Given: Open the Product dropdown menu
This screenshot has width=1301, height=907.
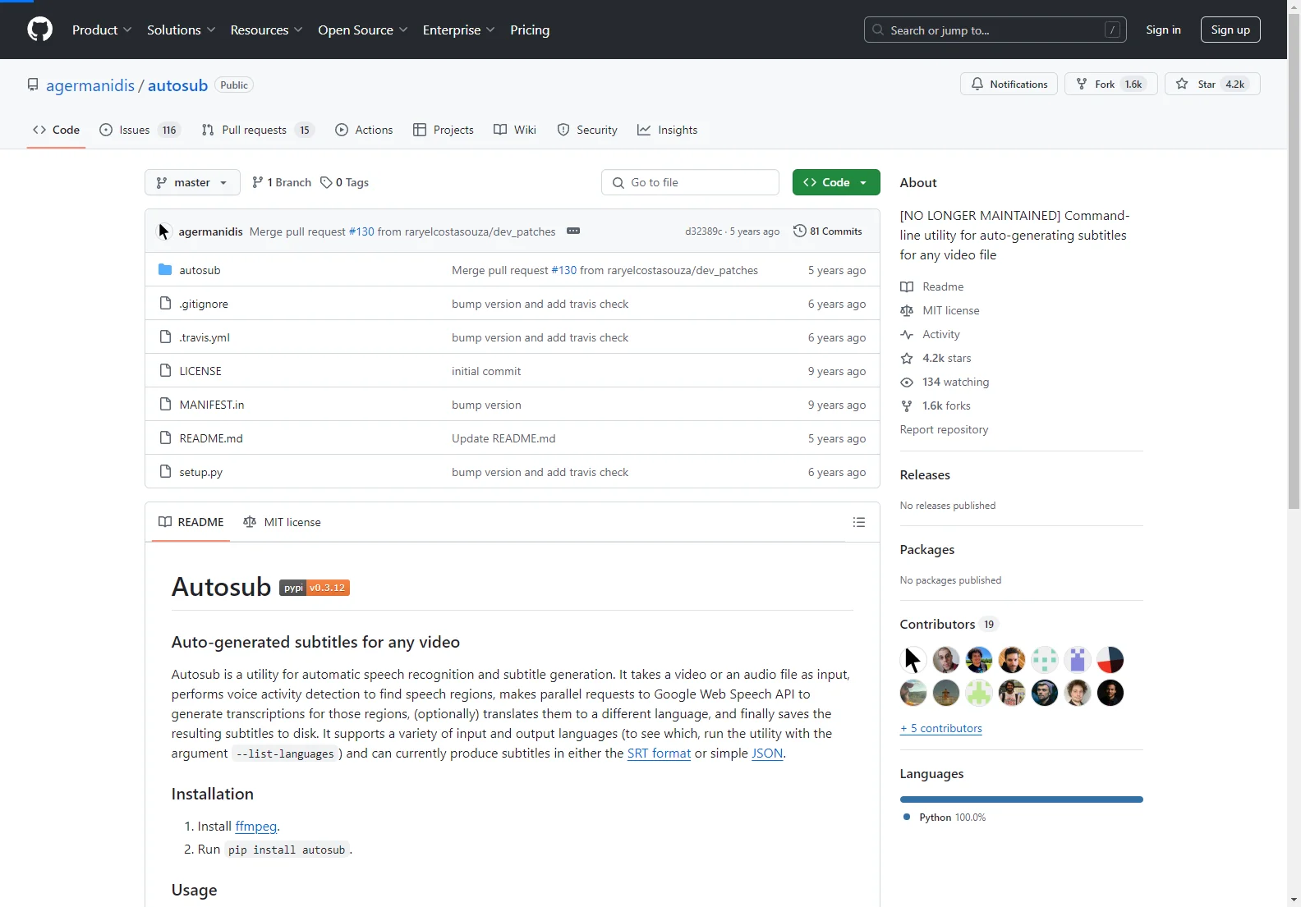Looking at the screenshot, I should [x=102, y=30].
